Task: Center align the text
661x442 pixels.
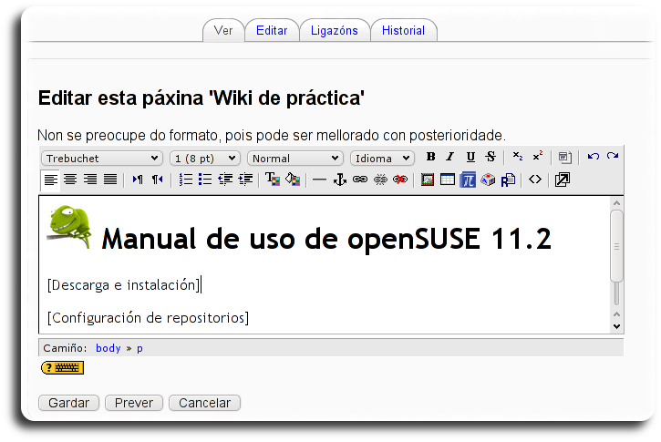Action: tap(70, 180)
